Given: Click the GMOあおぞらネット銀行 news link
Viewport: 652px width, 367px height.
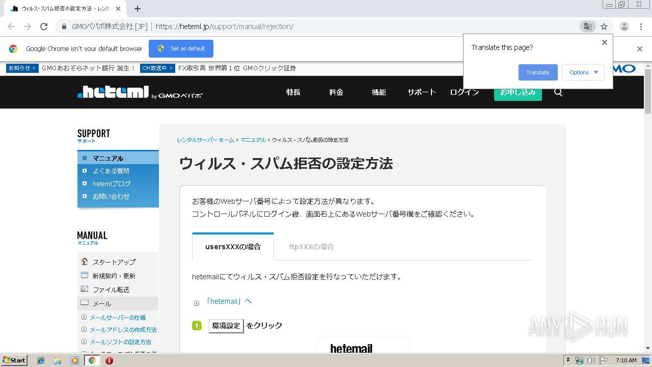Looking at the screenshot, I should click(89, 68).
